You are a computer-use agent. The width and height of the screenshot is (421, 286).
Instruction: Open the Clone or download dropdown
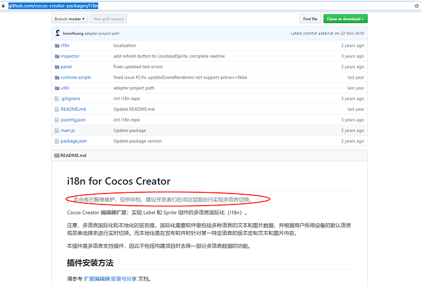pyautogui.click(x=345, y=19)
